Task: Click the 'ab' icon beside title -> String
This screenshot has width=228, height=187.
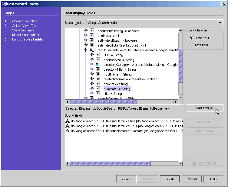Action: tap(98, 93)
